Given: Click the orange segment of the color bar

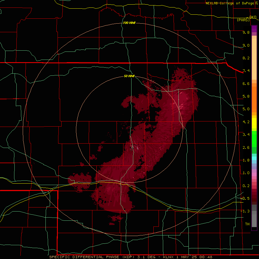Looking at the screenshot, I should (254, 99).
